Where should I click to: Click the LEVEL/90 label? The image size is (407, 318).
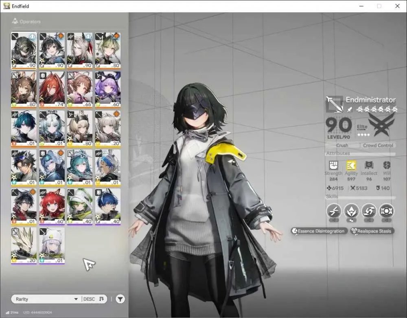[x=339, y=137]
